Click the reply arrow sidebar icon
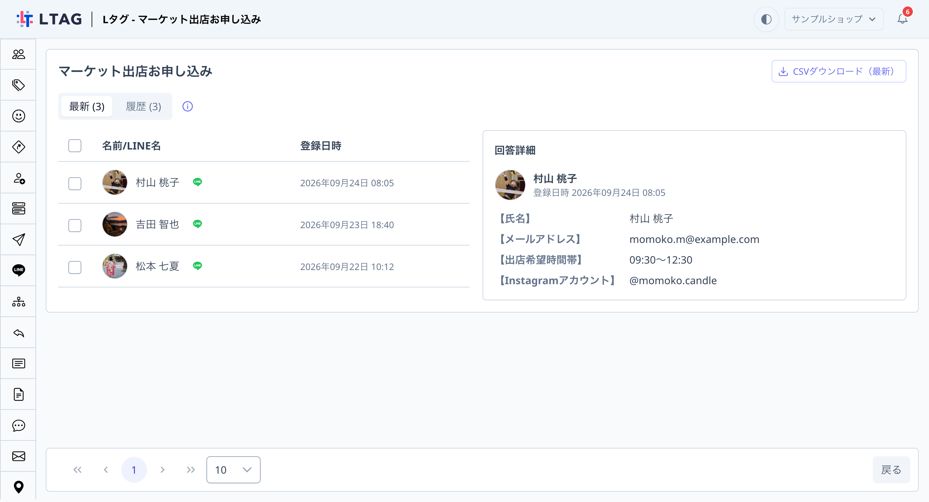This screenshot has height=502, width=929. [x=18, y=333]
